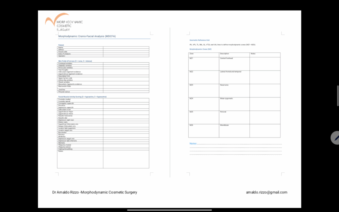The height and width of the screenshot is (212, 339).
Task: Click the Notes cell for Mandibular zone
Action: pyautogui.click(x=265, y=131)
